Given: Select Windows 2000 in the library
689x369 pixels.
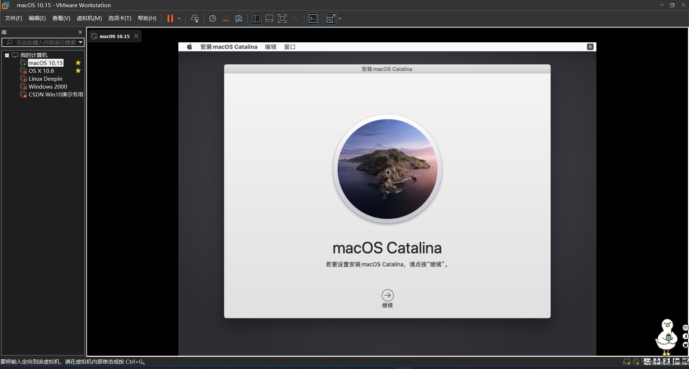Looking at the screenshot, I should (48, 87).
